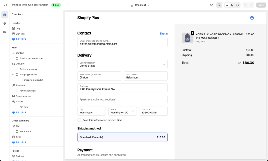Open the Apps icon in sidebar

click(x=5, y=32)
